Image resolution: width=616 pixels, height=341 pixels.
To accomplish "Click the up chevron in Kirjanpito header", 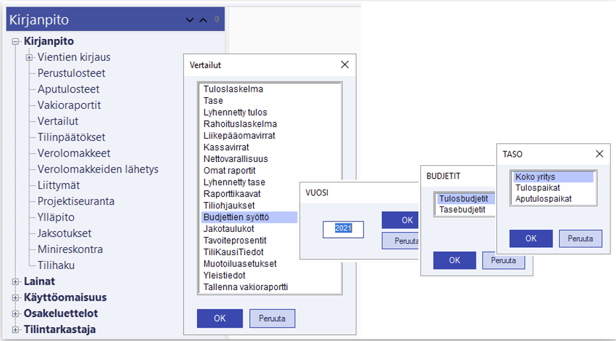I will pyautogui.click(x=203, y=20).
